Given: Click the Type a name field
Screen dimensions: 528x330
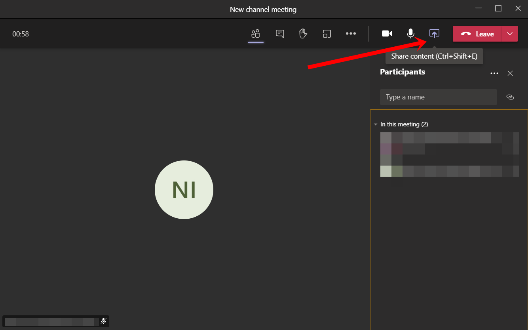Looking at the screenshot, I should (438, 97).
